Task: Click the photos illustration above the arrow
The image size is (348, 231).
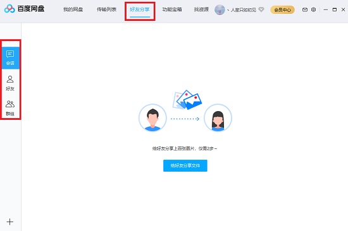Action: tap(187, 100)
